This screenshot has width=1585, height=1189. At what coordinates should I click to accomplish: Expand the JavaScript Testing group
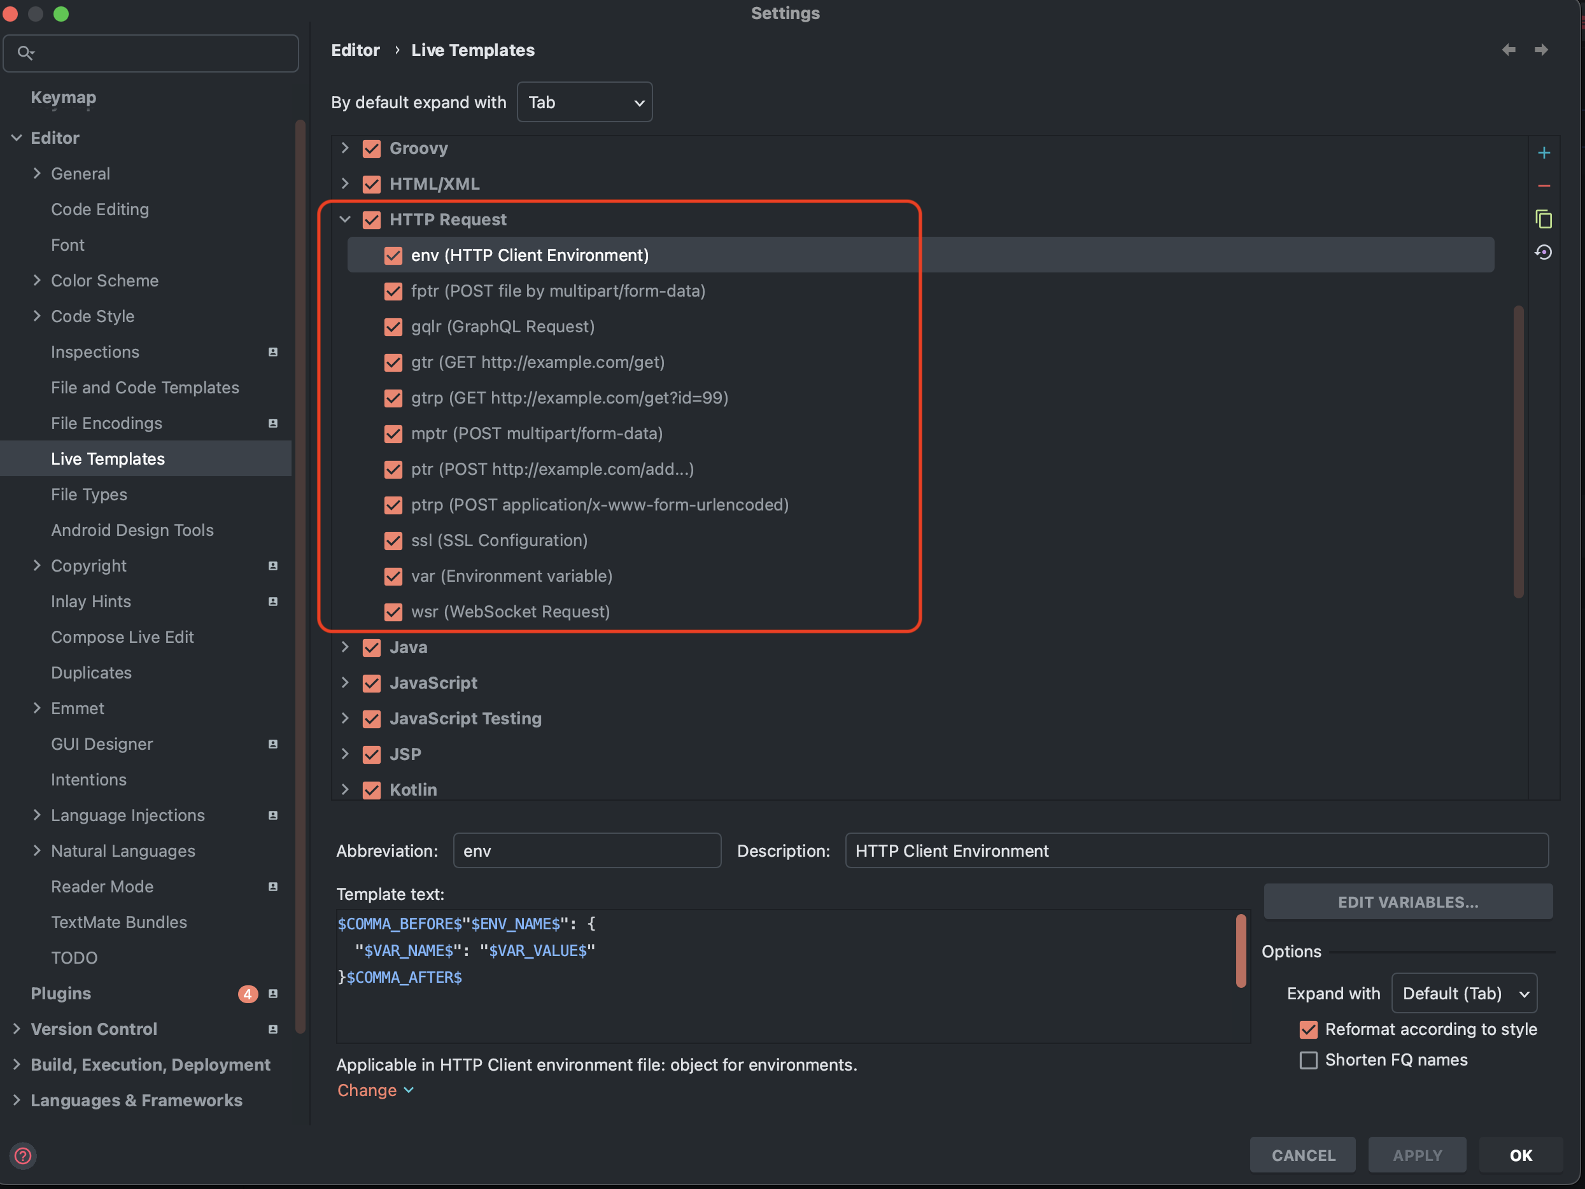coord(344,718)
